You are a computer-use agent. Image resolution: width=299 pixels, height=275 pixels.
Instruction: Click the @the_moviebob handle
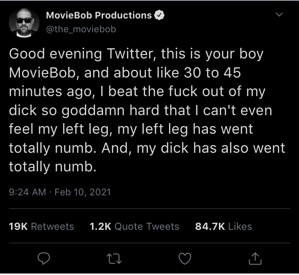(x=81, y=29)
